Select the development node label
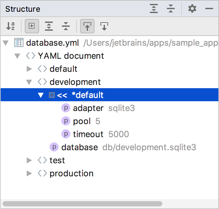The height and width of the screenshot is (209, 219). pos(75,82)
